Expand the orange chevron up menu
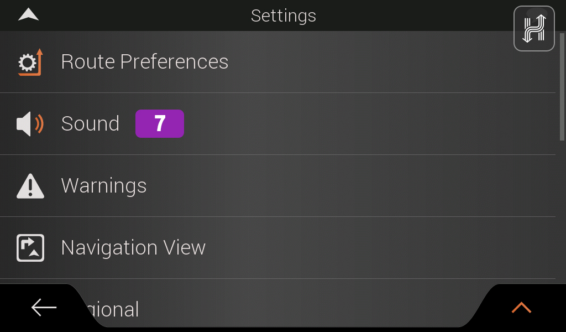Image resolution: width=566 pixels, height=332 pixels. tap(521, 308)
